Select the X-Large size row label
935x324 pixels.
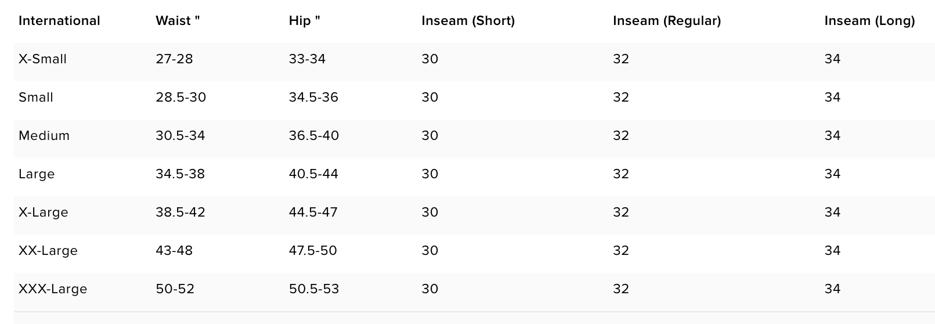click(x=44, y=213)
